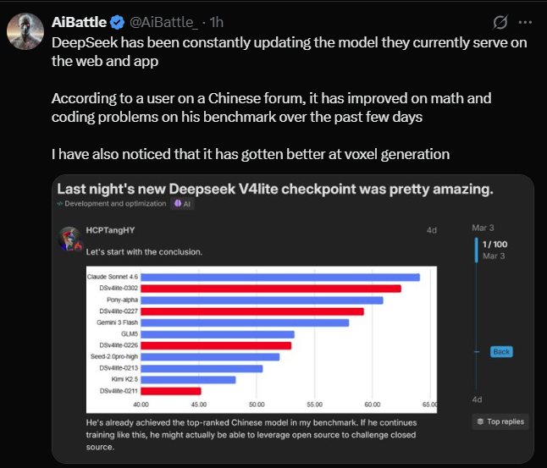Click the Back button on timeline
Viewport: 547px width, 468px height.
[501, 351]
